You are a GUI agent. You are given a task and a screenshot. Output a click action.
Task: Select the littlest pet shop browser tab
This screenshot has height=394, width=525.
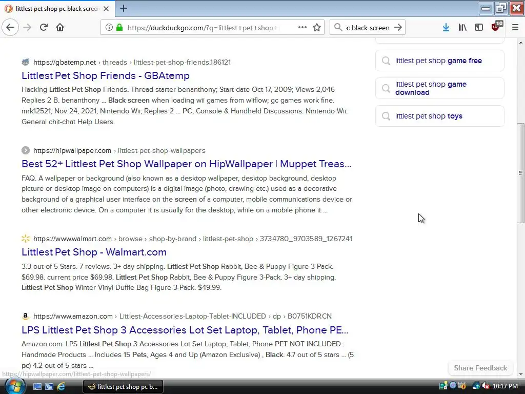click(57, 9)
